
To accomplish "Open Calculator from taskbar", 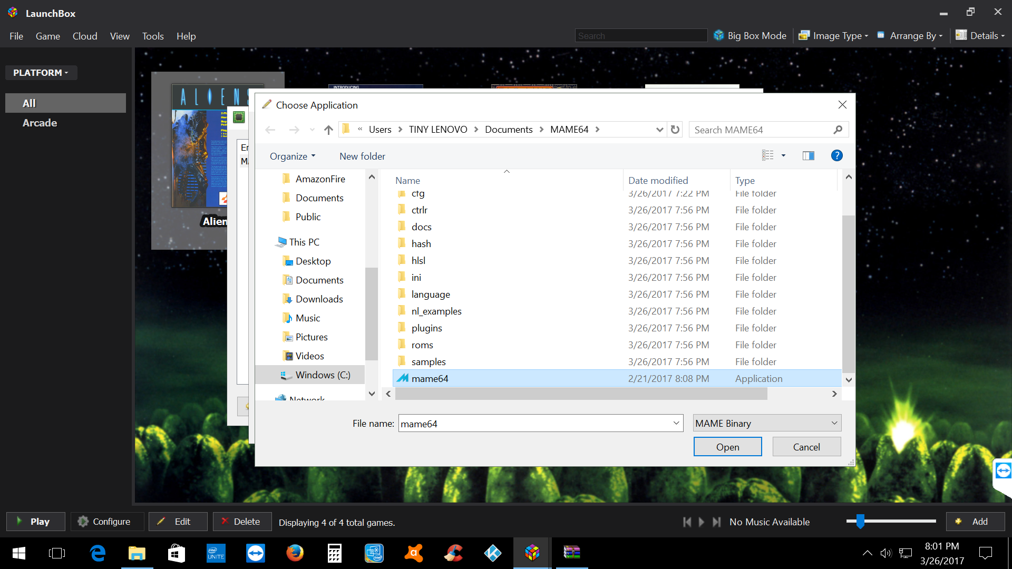I will coord(335,553).
